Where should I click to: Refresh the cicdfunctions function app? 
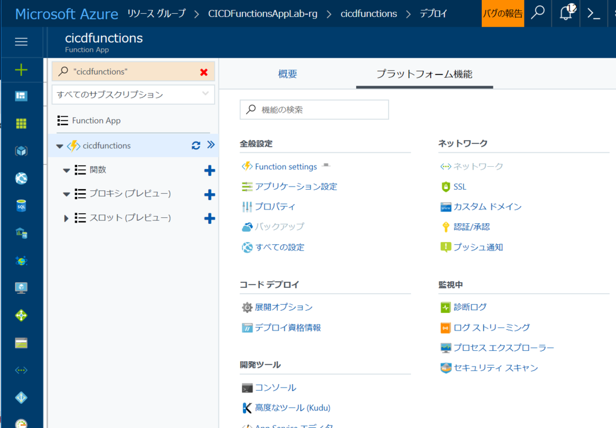[196, 146]
